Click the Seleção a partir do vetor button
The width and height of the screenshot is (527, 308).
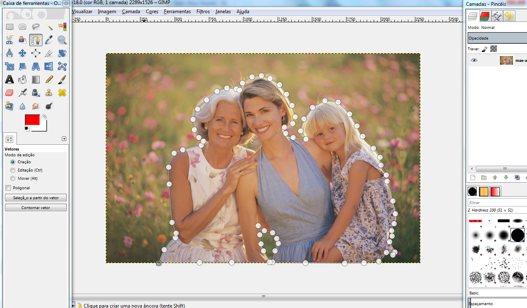coord(35,197)
